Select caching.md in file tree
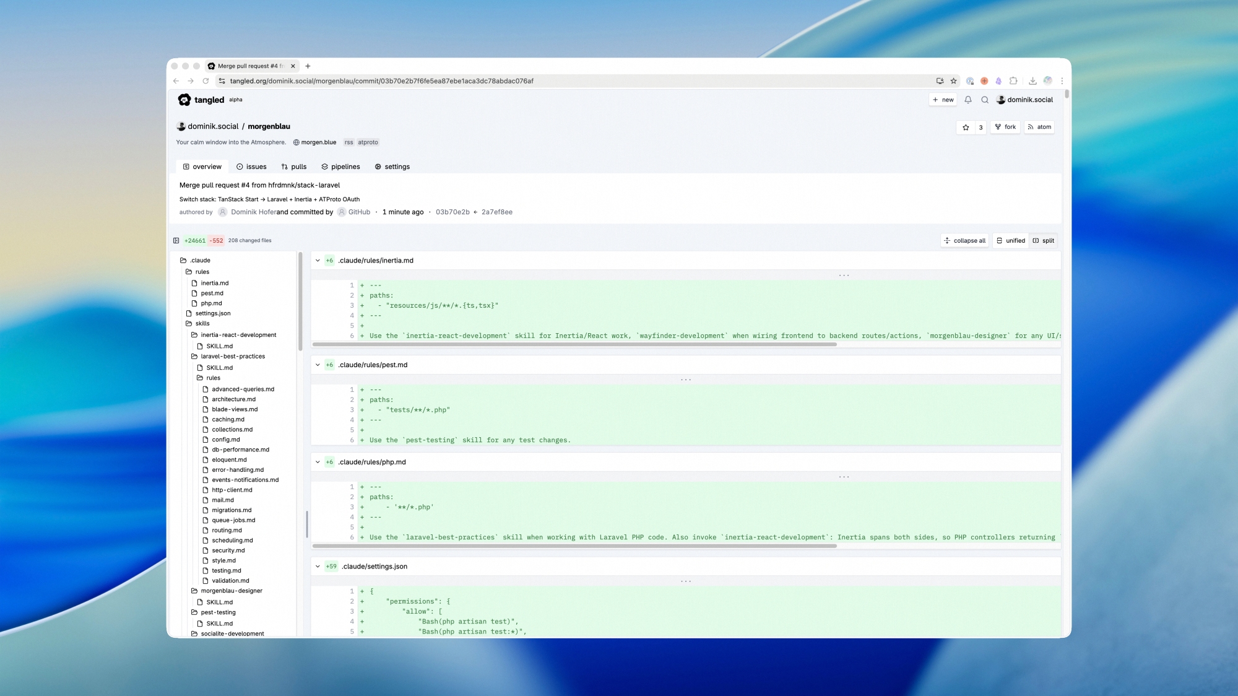 [223, 420]
